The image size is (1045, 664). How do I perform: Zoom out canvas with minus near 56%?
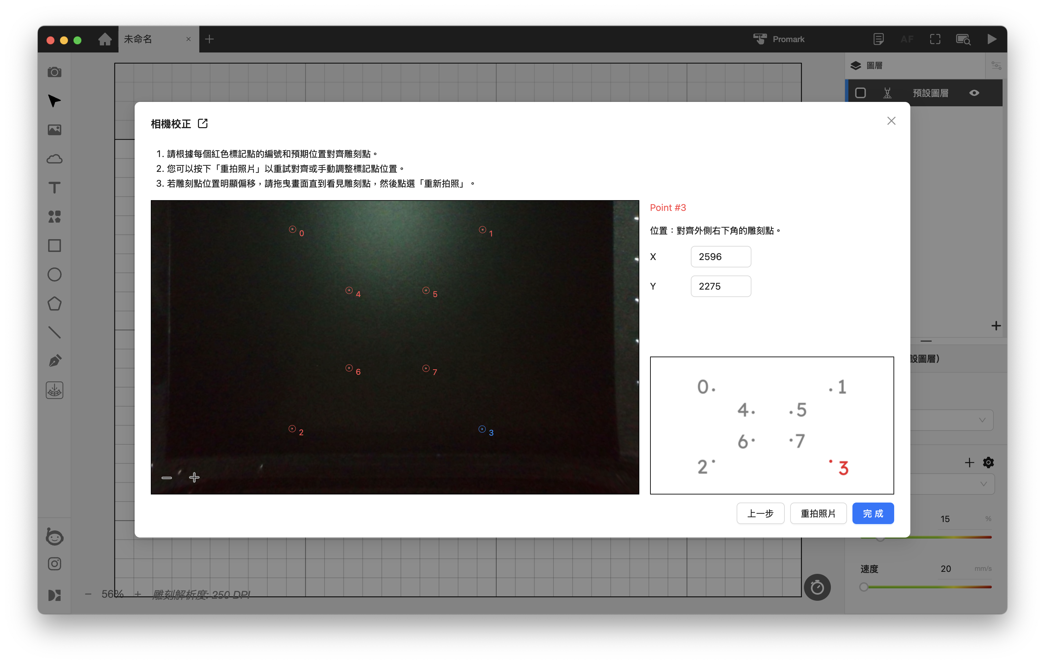pos(88,594)
